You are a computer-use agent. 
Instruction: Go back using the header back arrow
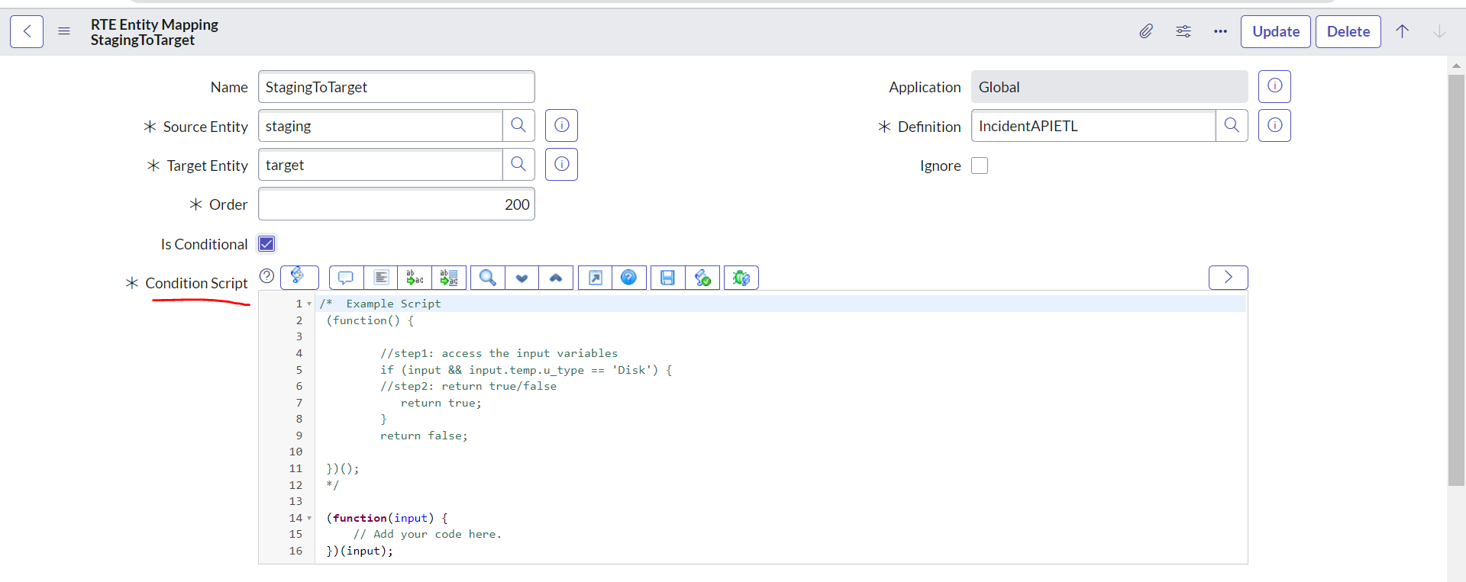(27, 31)
